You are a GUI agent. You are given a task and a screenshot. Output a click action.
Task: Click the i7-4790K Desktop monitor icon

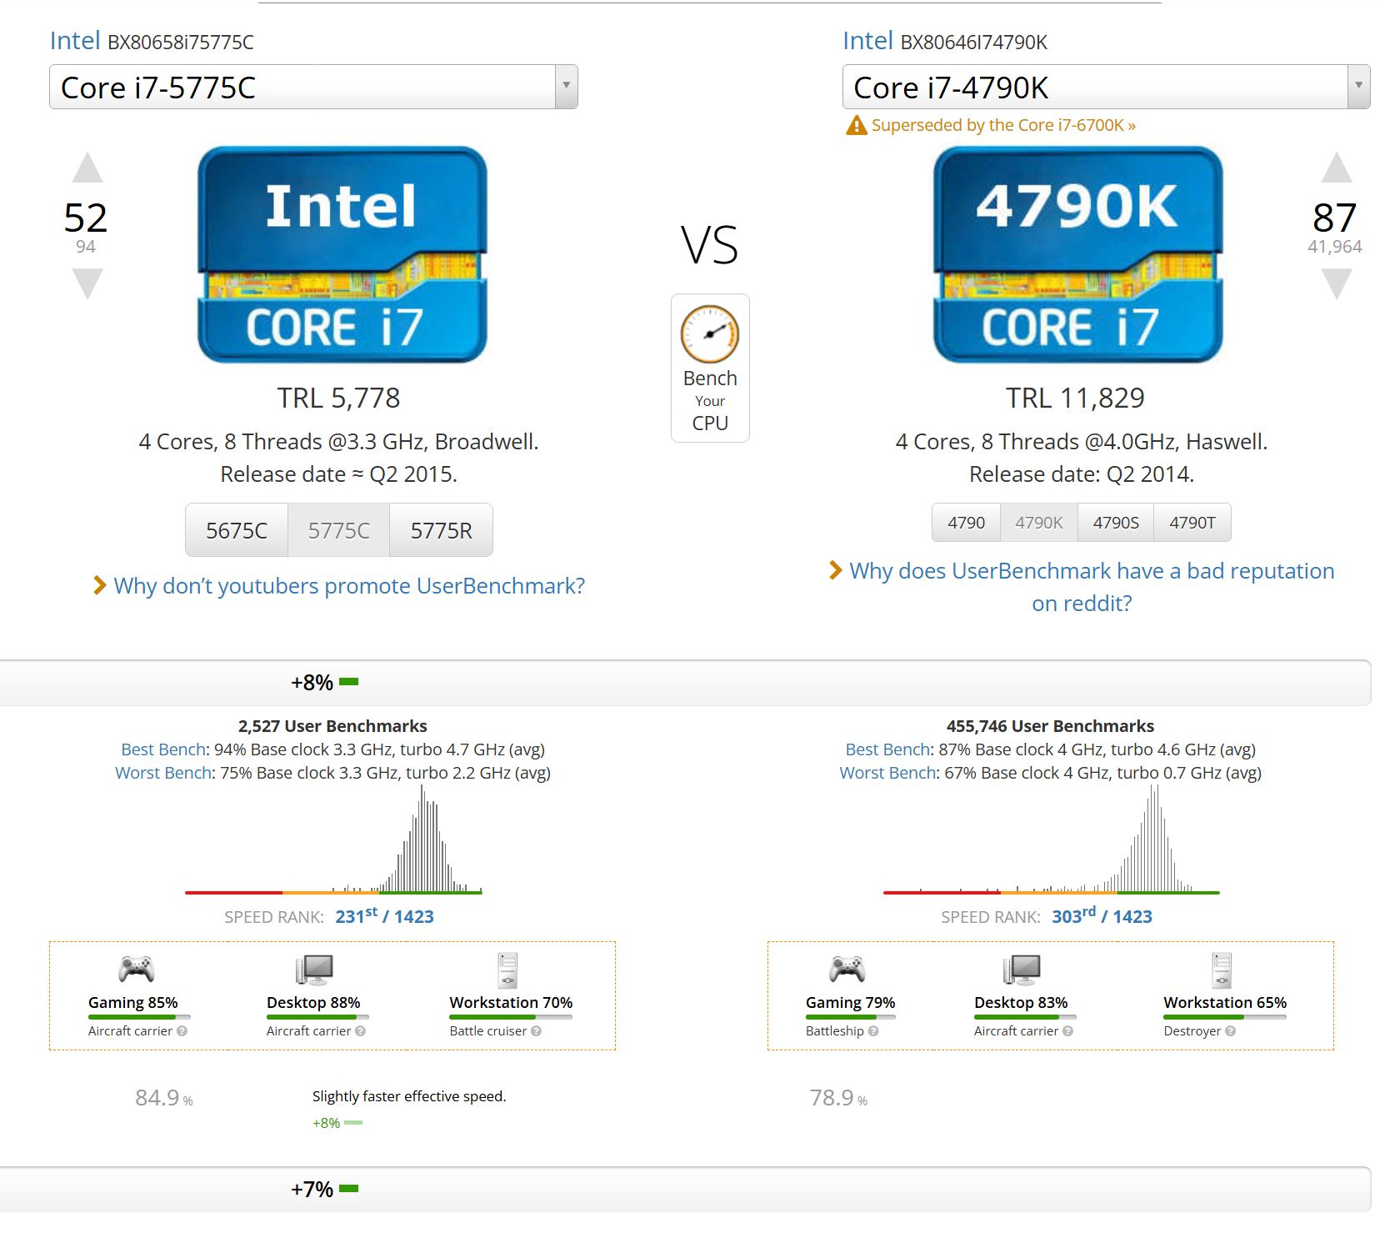[x=1021, y=969]
